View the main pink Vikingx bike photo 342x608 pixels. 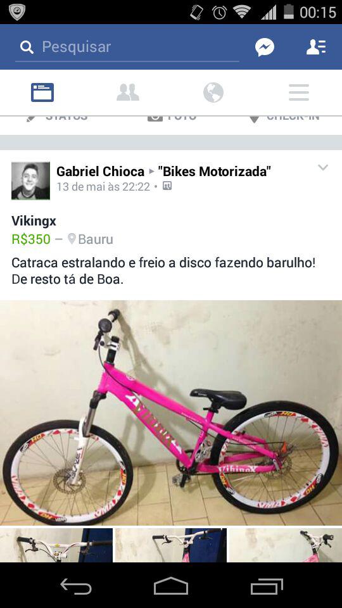tap(171, 412)
